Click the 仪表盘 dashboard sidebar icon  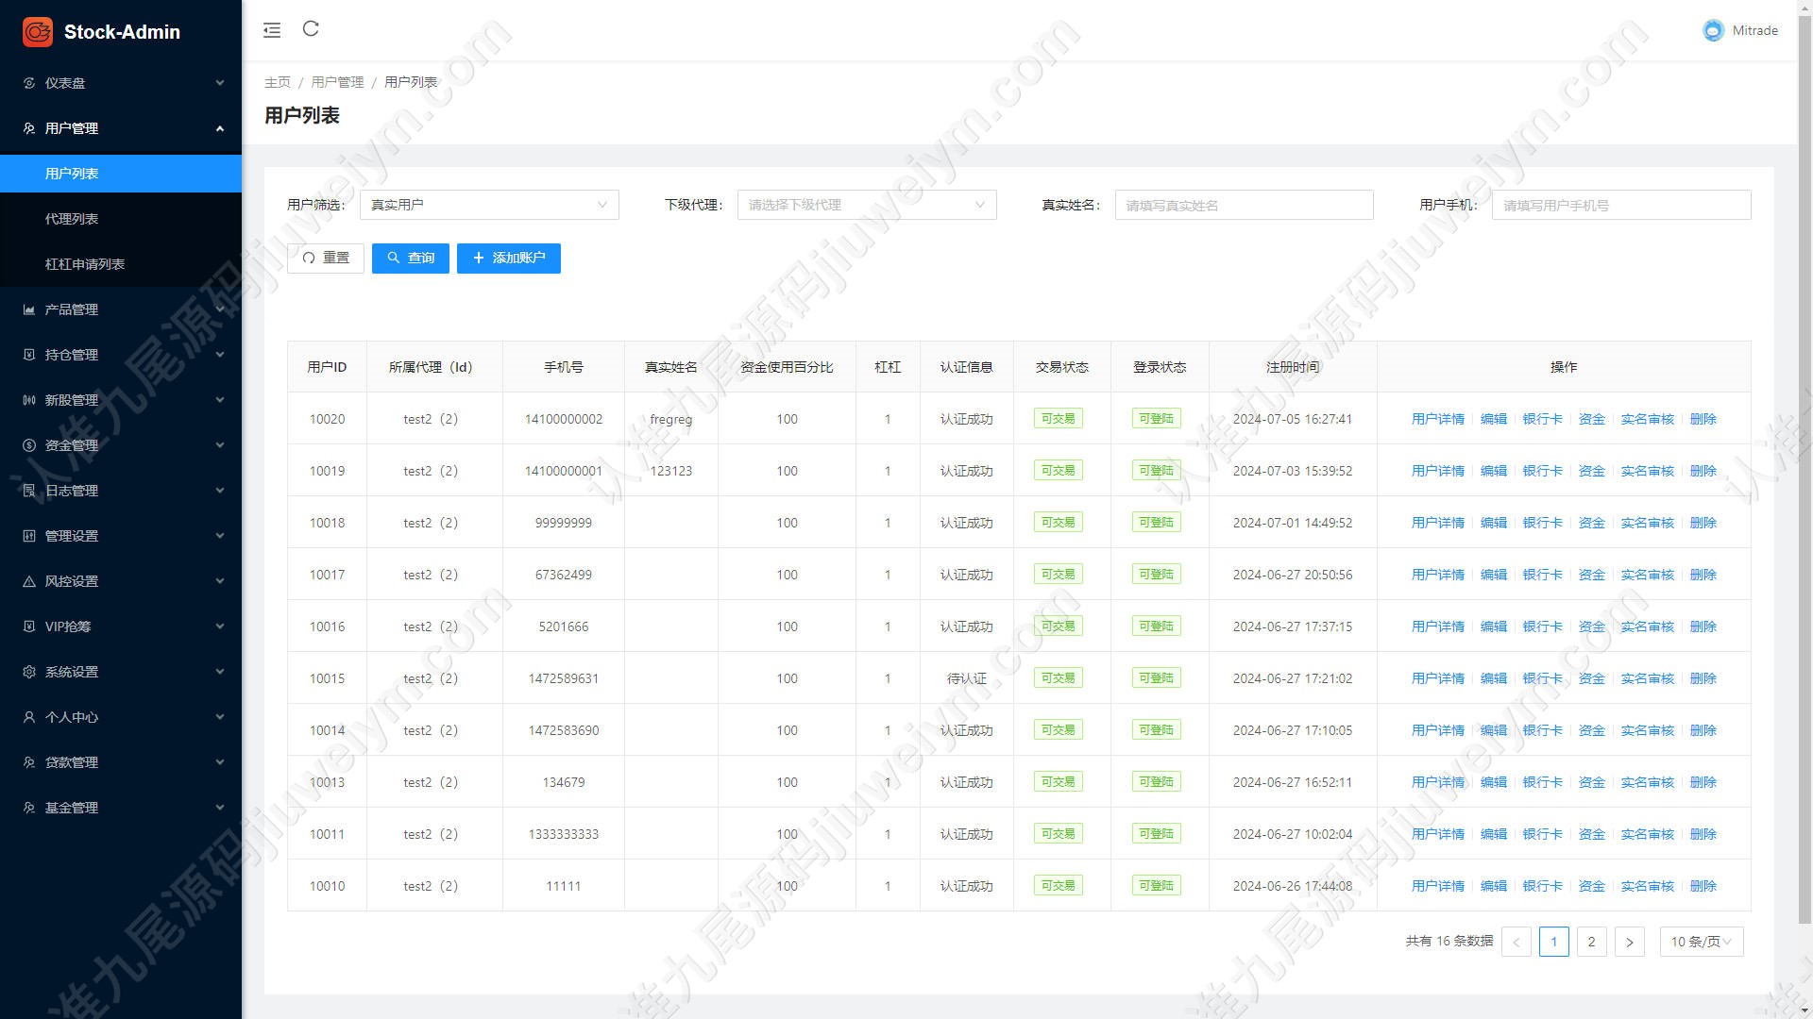(x=29, y=83)
